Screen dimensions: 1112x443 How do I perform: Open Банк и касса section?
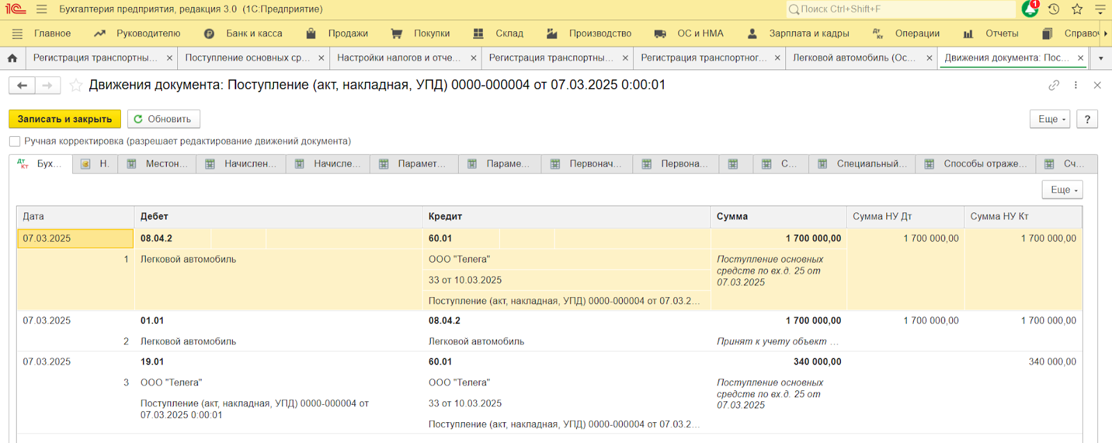[x=243, y=33]
